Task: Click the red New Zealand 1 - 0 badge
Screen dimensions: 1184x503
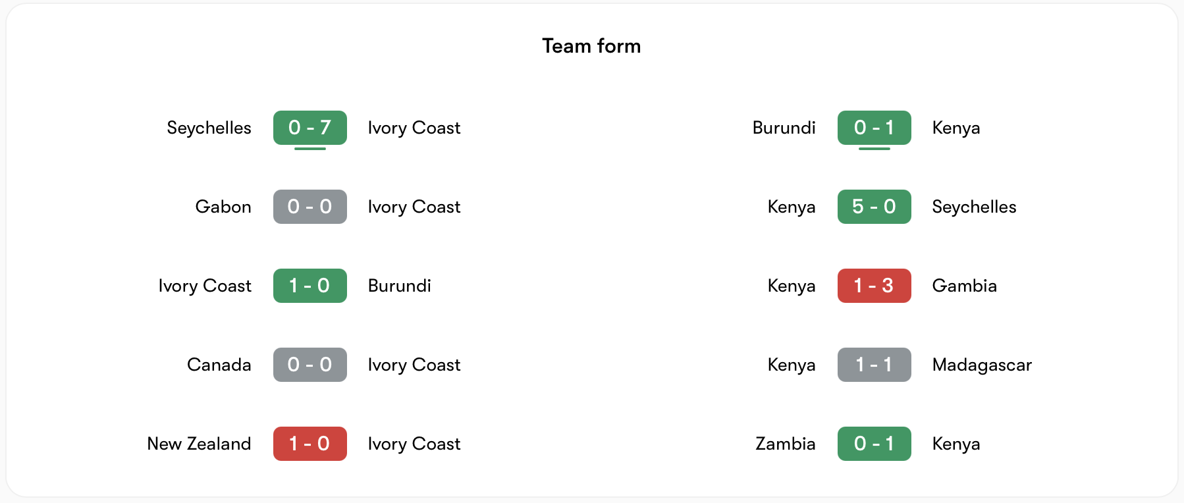Action: (309, 444)
